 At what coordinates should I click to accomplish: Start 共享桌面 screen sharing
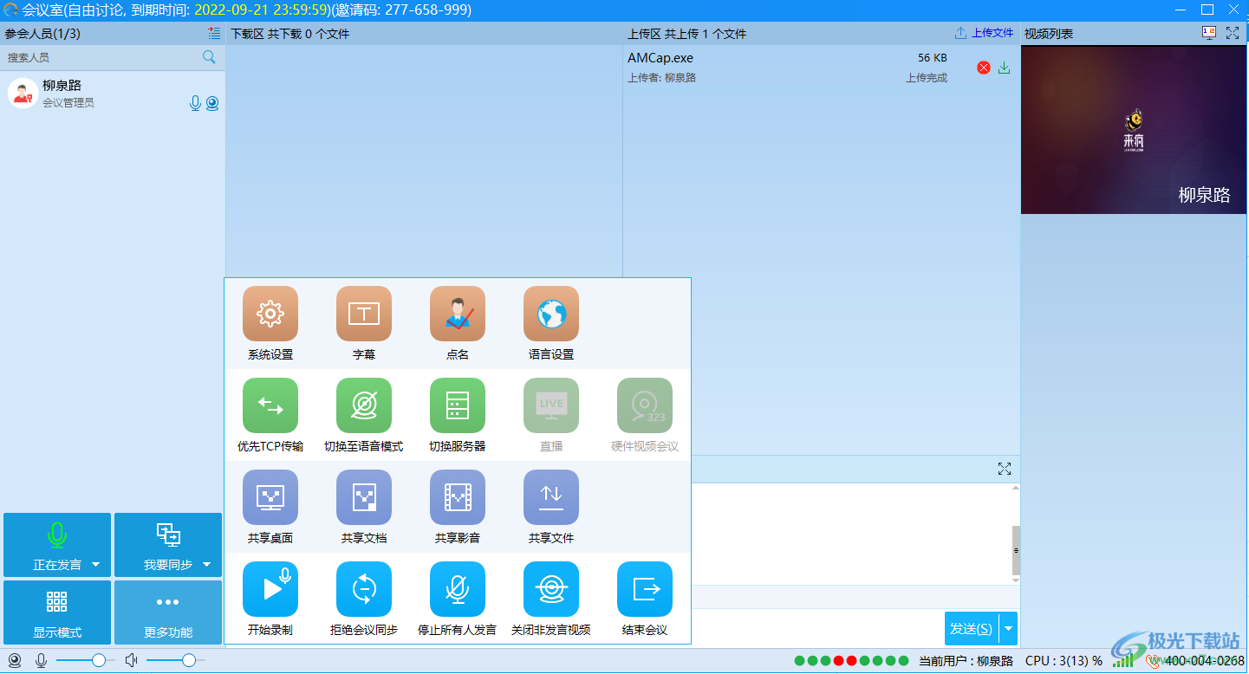pyautogui.click(x=270, y=497)
